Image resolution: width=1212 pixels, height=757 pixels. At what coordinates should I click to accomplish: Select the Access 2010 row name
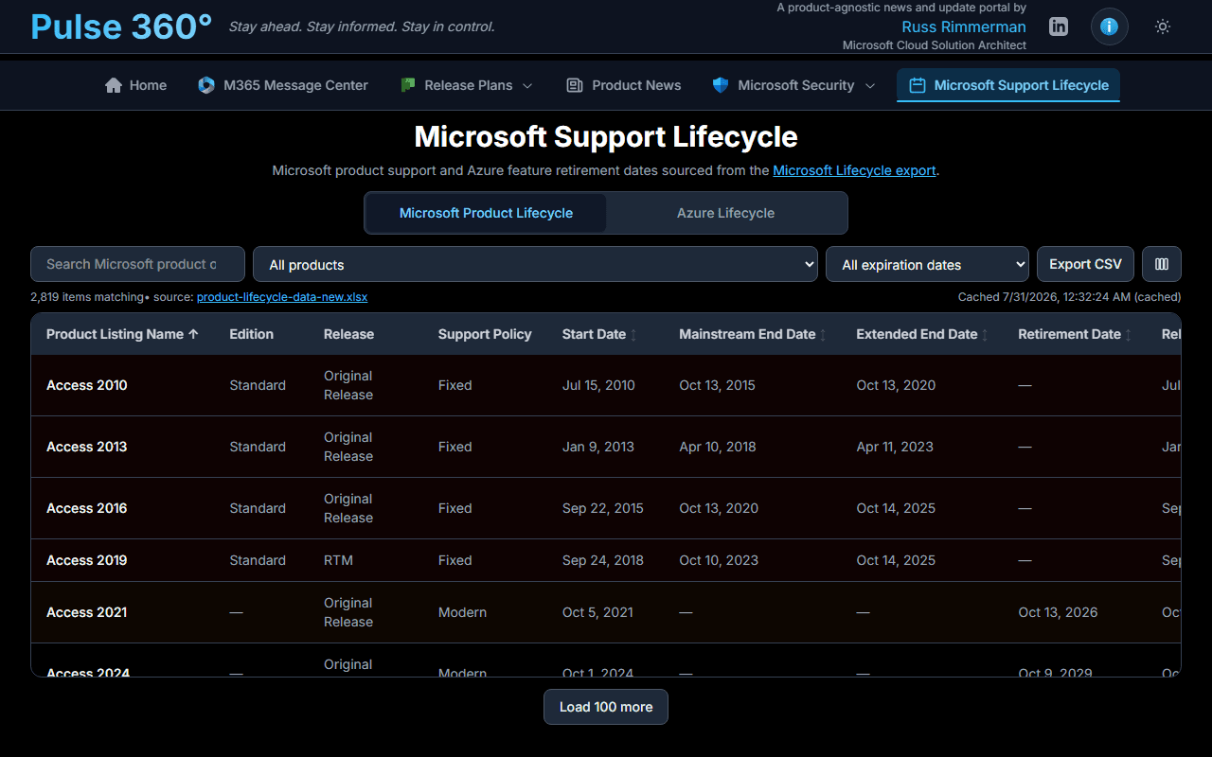click(86, 385)
